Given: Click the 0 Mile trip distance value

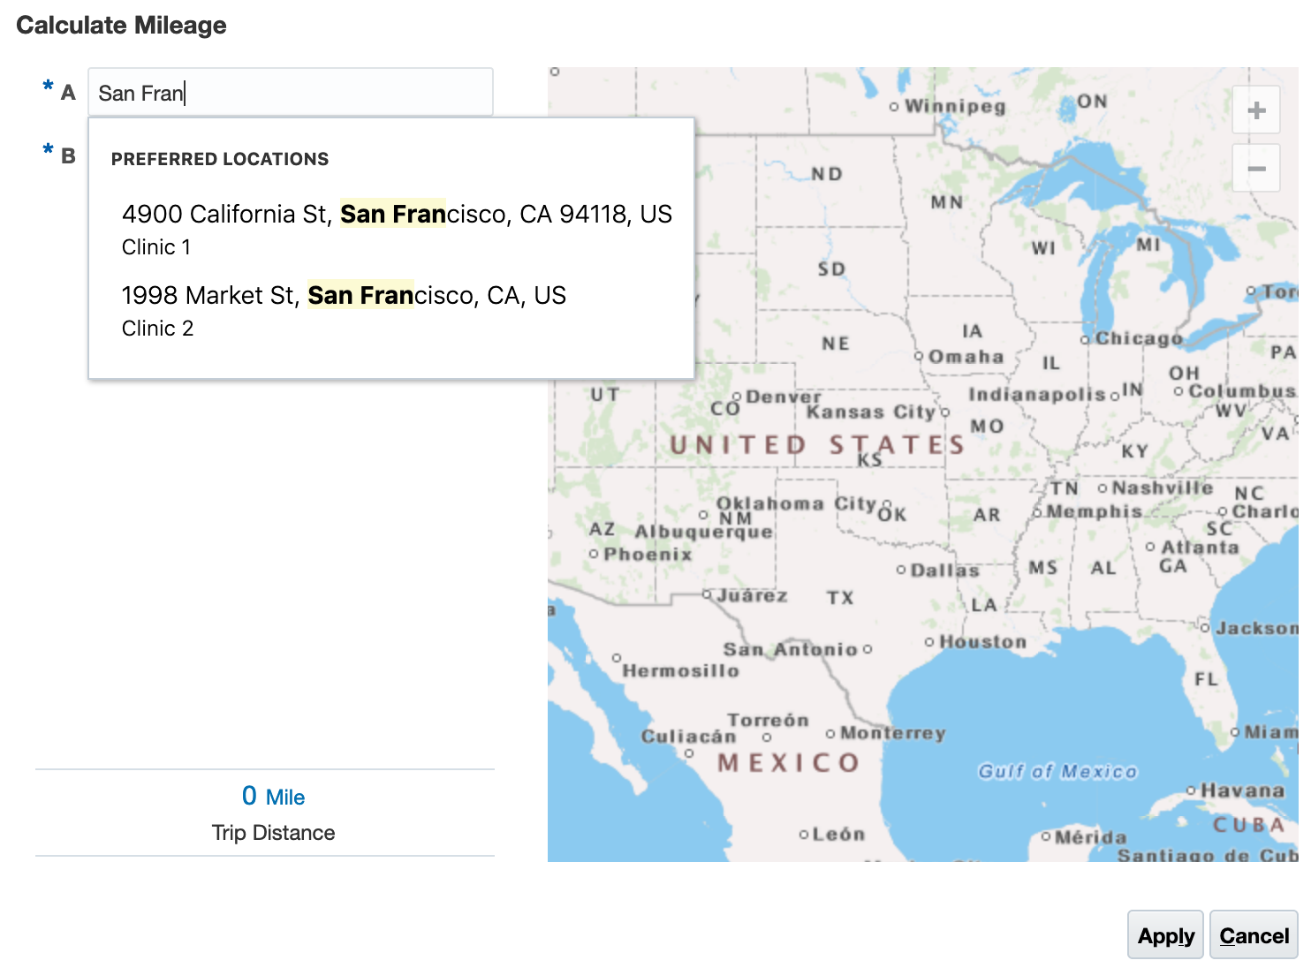Looking at the screenshot, I should (273, 797).
